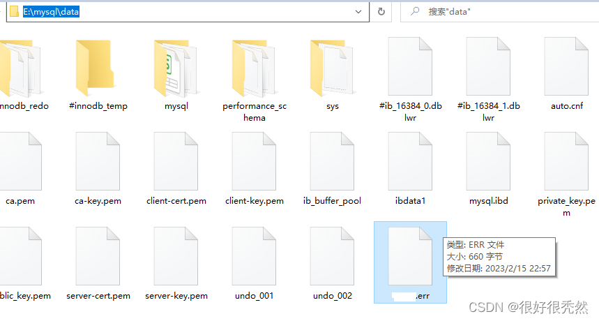This screenshot has height=321, width=599.
Task: Select the ca-key.pem file icon
Action: 98,161
